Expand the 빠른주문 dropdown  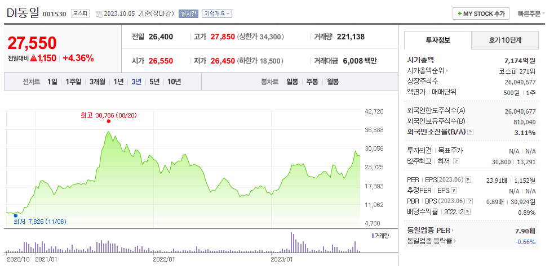[531, 13]
